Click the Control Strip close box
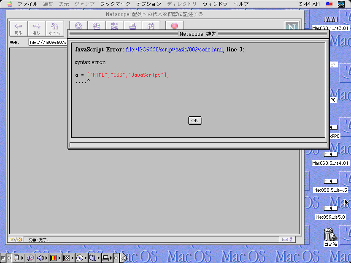Image resolution: width=351 pixels, height=263 pixels. (3, 258)
